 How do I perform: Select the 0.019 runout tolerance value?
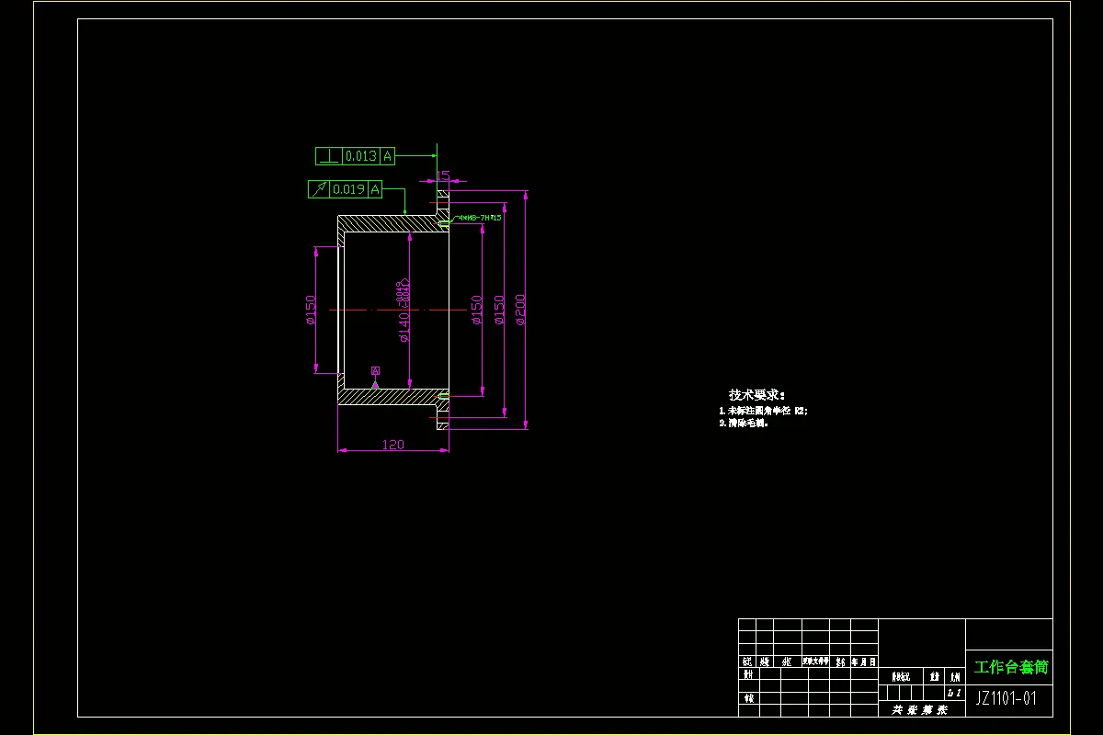point(348,189)
